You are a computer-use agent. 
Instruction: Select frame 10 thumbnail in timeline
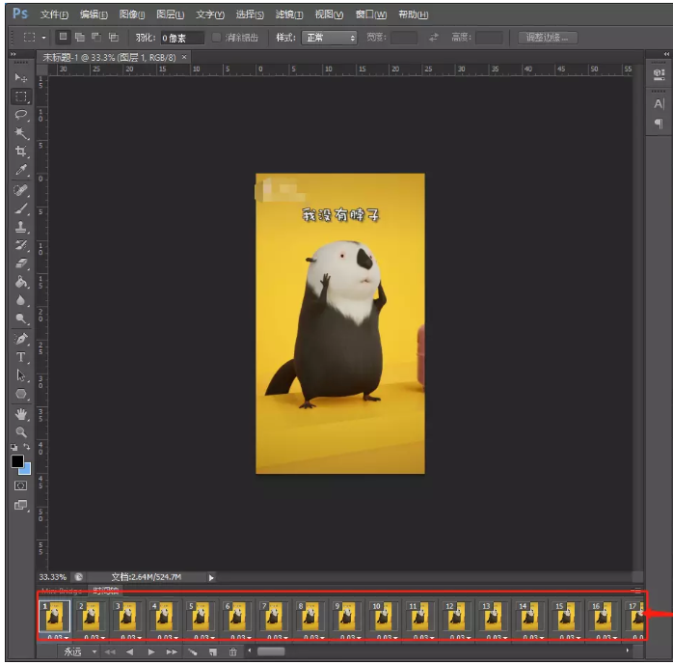coord(384,616)
